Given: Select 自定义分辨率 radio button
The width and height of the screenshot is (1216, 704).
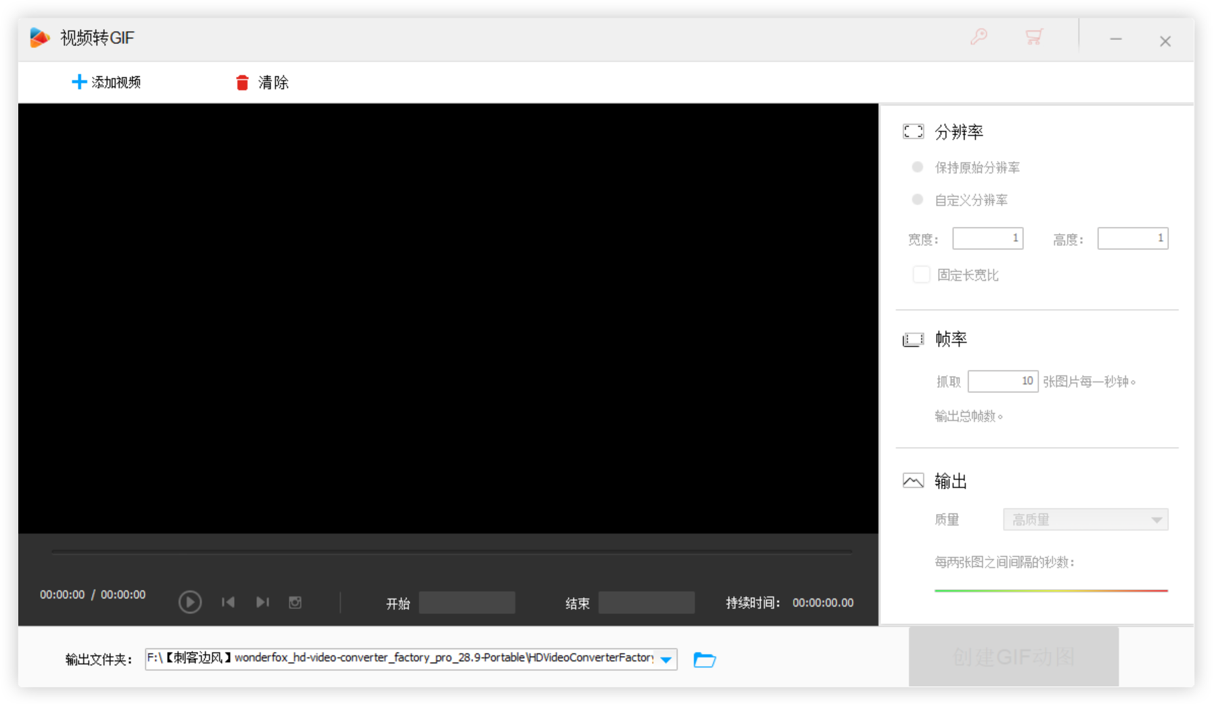Looking at the screenshot, I should pyautogui.click(x=917, y=200).
